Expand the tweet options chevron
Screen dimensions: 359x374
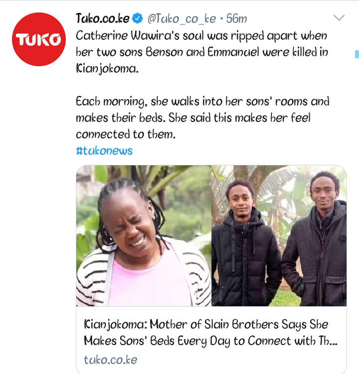339,17
